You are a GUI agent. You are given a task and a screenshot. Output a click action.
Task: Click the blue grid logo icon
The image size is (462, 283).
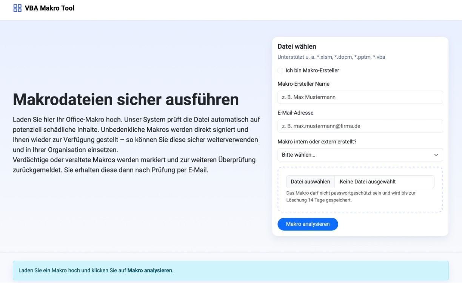pos(17,8)
